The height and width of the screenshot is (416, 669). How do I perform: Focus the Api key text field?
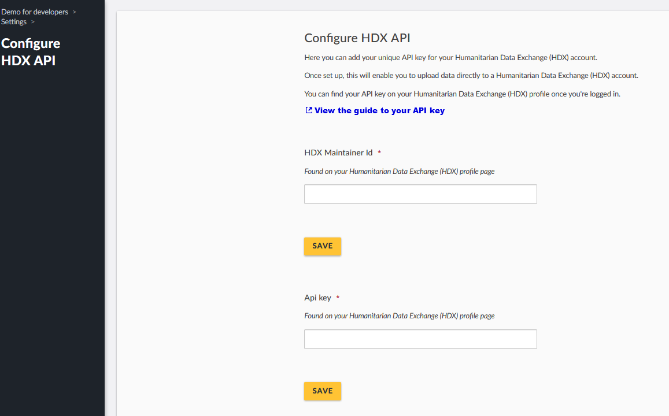click(420, 339)
